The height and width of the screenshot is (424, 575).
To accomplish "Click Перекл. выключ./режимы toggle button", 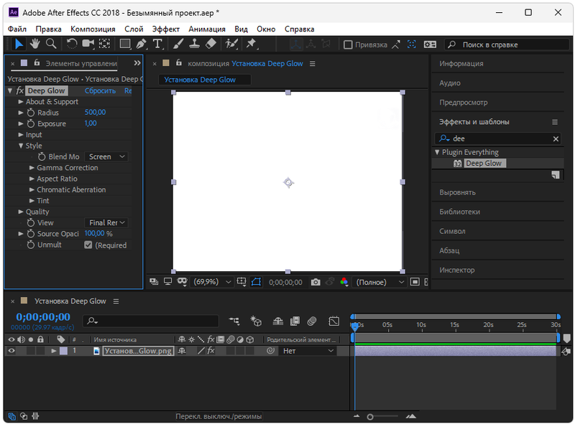I will [x=218, y=416].
